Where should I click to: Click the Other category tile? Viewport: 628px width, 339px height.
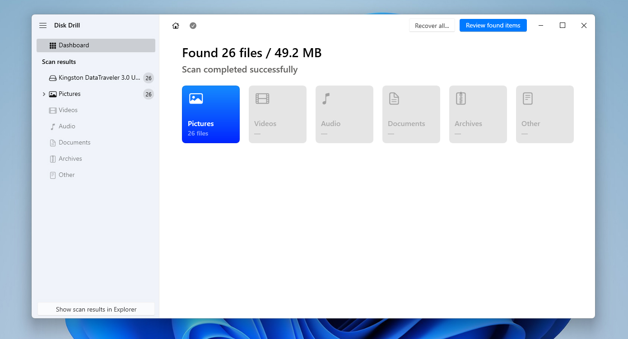tap(545, 114)
